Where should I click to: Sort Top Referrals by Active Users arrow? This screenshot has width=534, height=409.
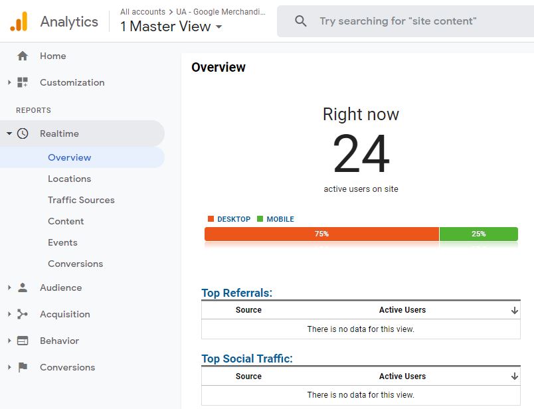pos(515,310)
